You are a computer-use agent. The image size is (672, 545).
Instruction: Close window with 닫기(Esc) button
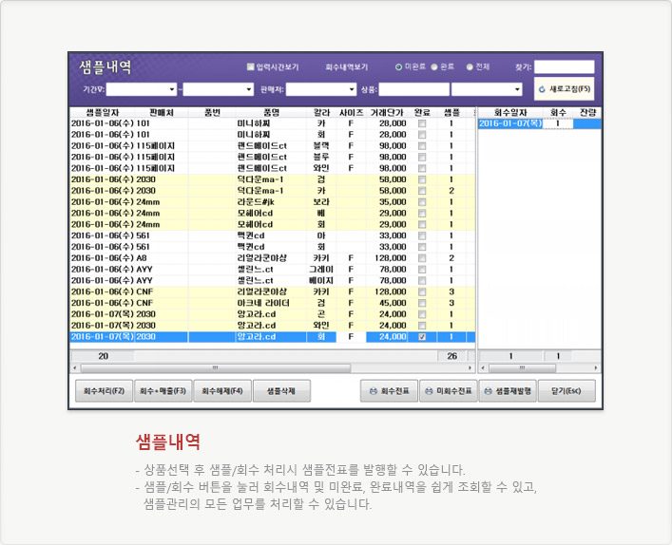click(x=566, y=391)
